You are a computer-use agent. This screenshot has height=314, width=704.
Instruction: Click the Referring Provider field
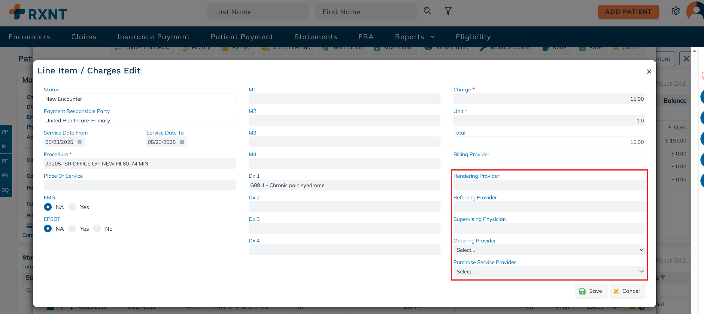coord(549,207)
